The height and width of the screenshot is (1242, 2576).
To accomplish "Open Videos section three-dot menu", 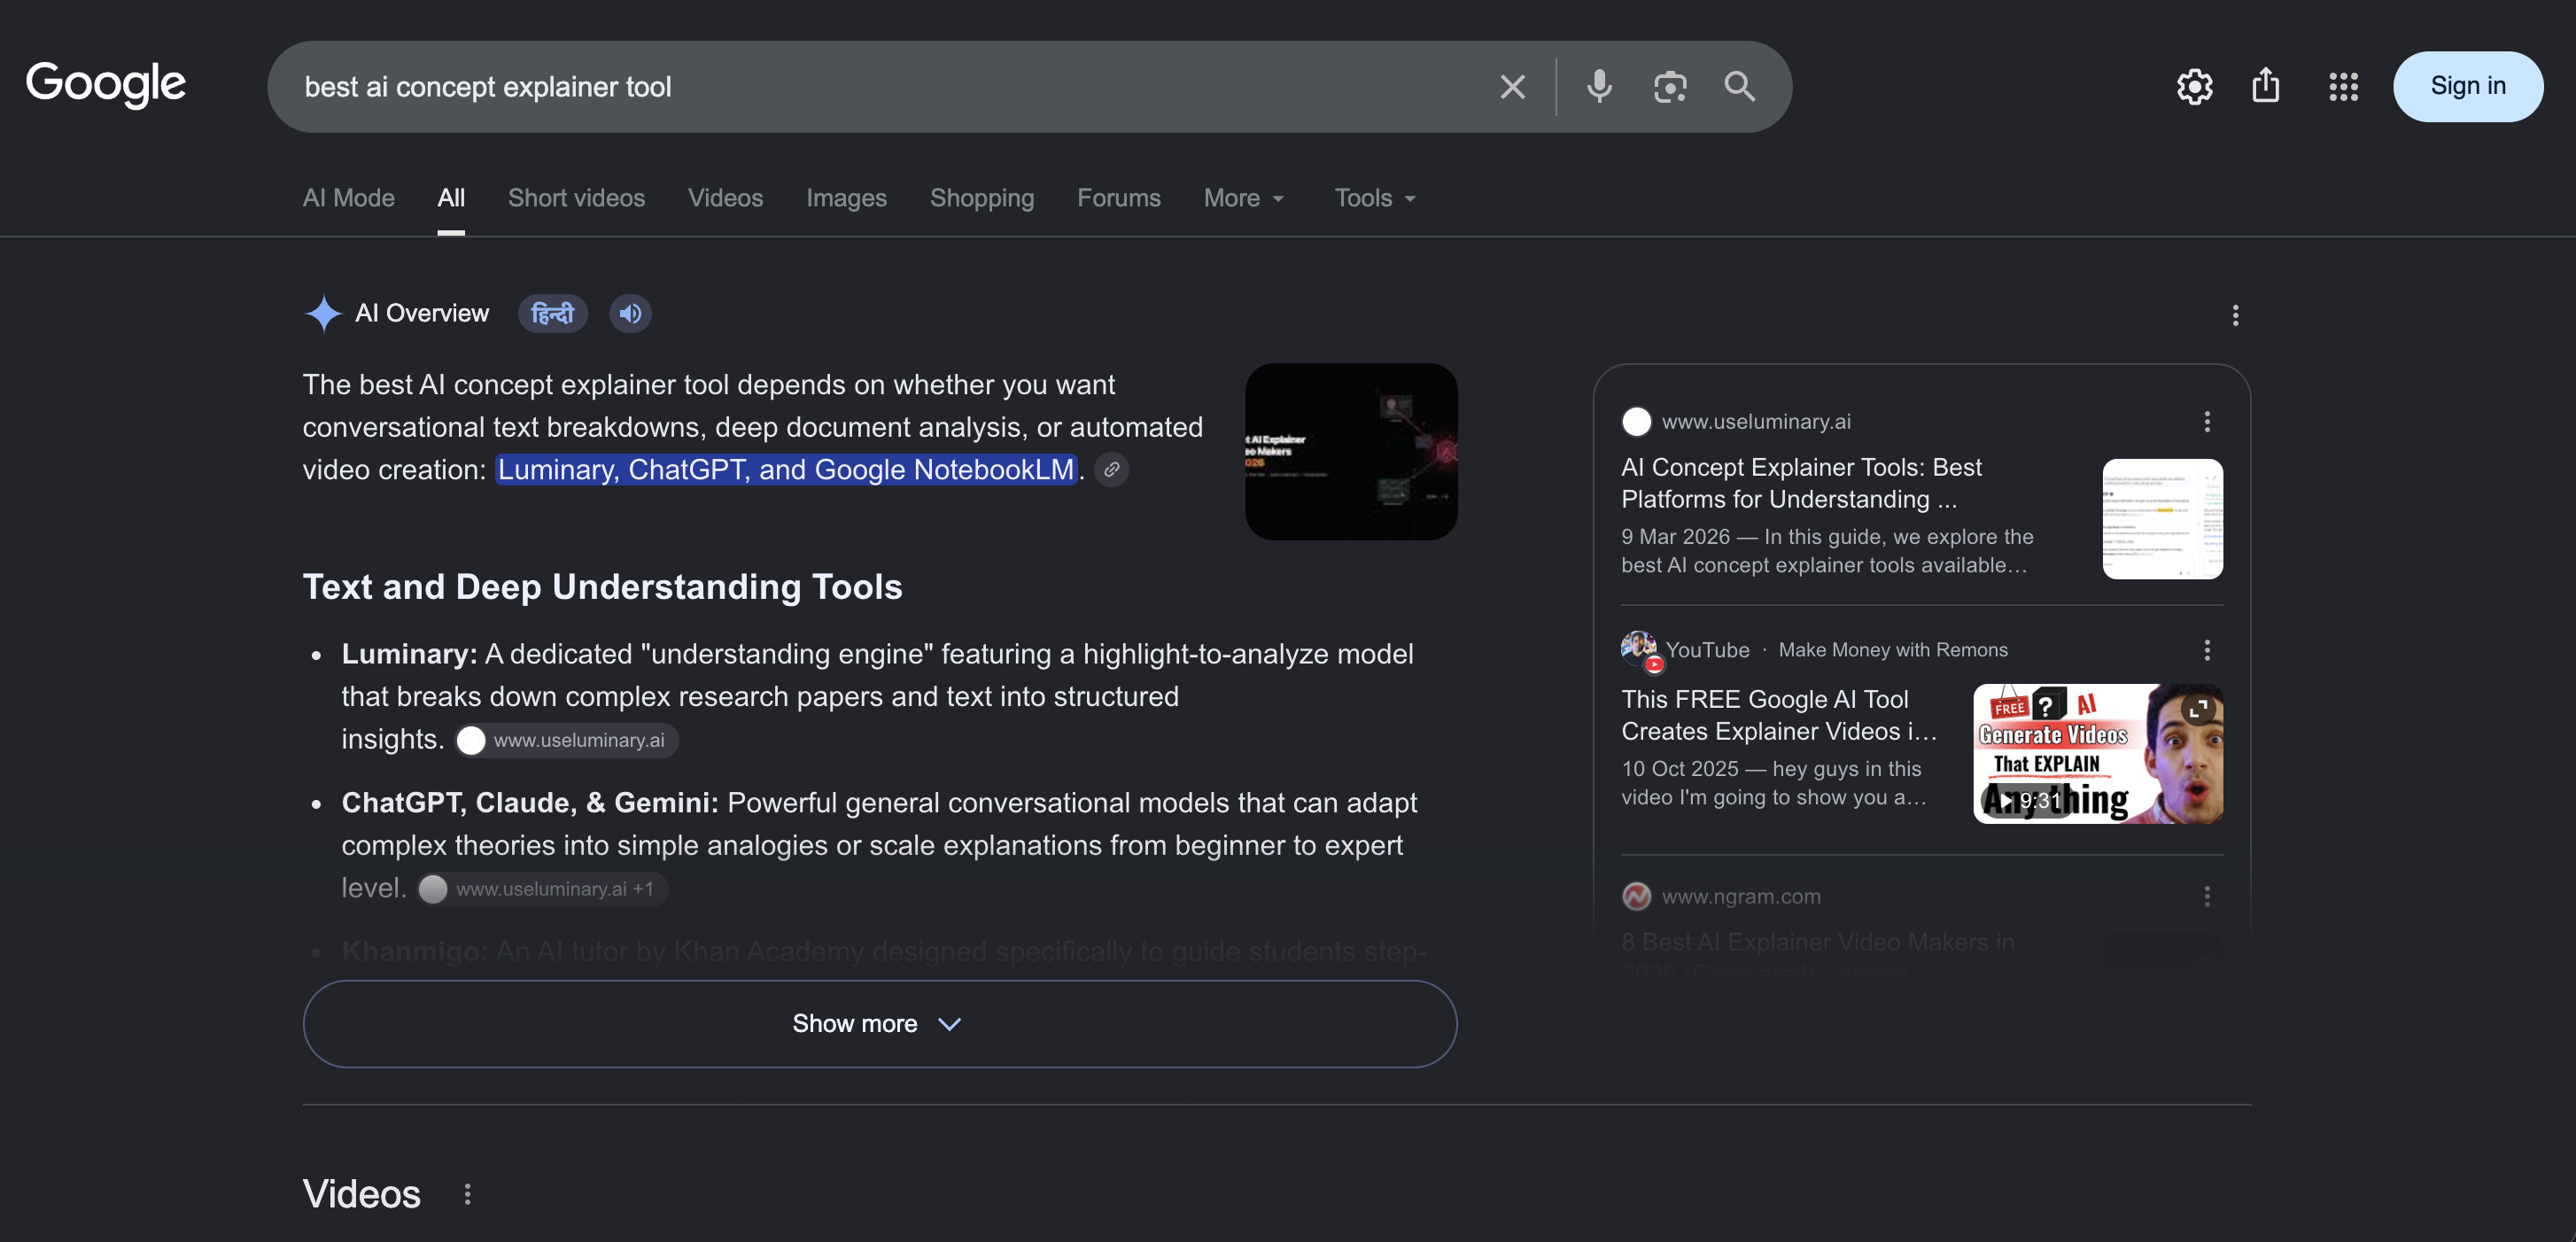I will click(467, 1194).
